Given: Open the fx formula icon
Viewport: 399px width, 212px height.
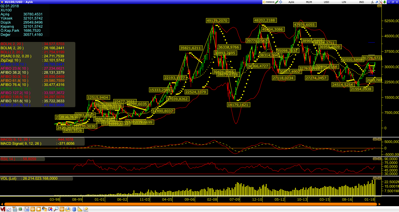Looking at the screenshot, I should point(372,2).
